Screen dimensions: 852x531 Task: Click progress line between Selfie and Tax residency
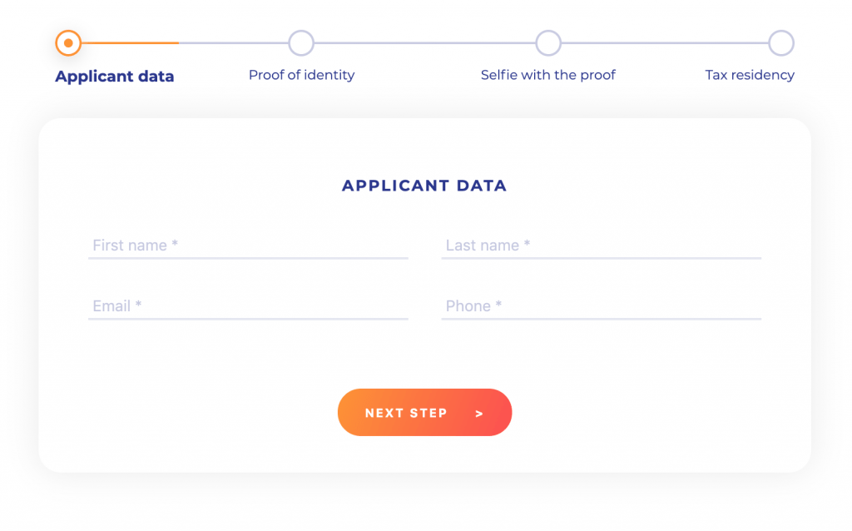click(664, 42)
